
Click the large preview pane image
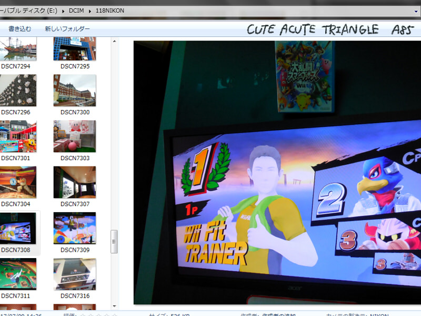[x=277, y=173]
